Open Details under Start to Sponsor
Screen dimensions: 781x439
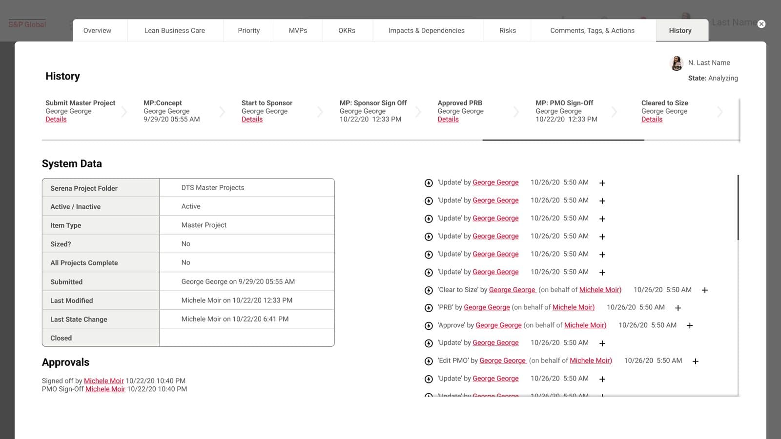252,120
